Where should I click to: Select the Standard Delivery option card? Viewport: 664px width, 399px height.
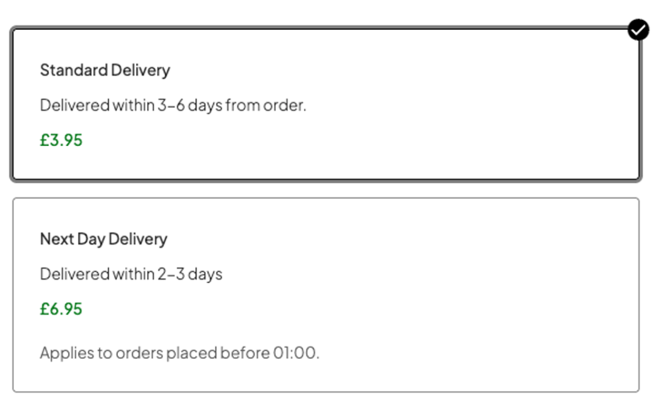click(x=326, y=104)
